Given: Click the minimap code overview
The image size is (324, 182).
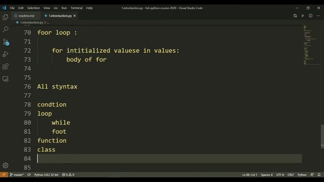Looking at the screenshot, I should (312, 45).
